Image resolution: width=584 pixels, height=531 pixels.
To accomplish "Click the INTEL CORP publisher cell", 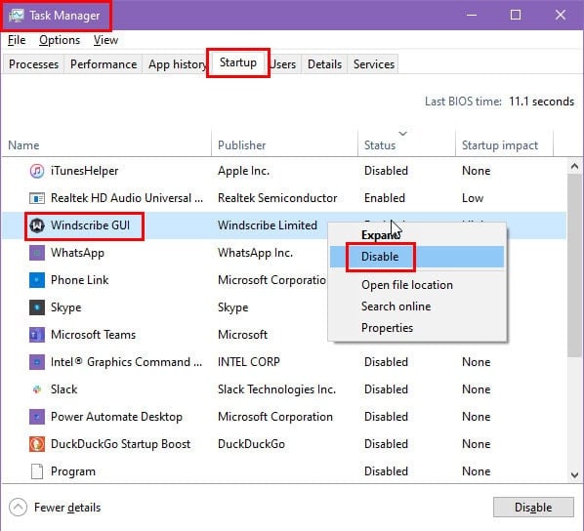I will coord(249,362).
